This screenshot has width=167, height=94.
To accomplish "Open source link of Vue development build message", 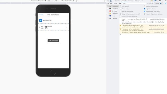I will point(157,19).
